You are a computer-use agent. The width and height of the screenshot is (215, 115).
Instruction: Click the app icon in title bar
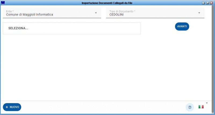pos(3,3)
